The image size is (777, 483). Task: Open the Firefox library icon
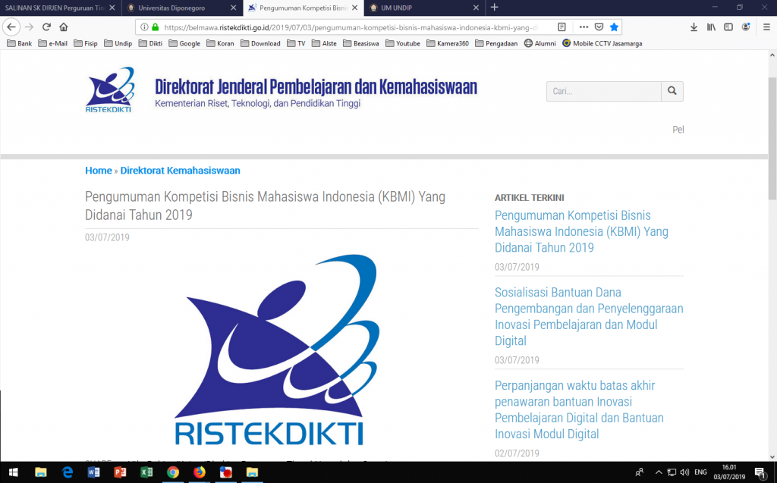711,27
